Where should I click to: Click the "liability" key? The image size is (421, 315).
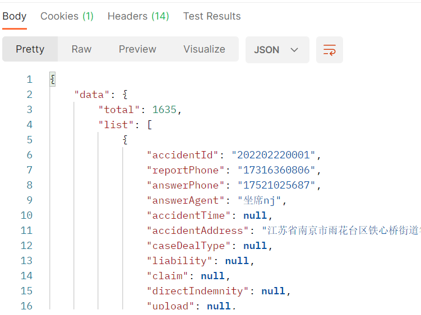179,261
